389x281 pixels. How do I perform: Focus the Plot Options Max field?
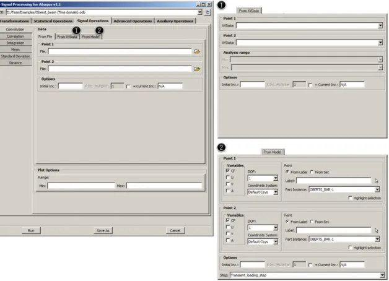click(164, 186)
